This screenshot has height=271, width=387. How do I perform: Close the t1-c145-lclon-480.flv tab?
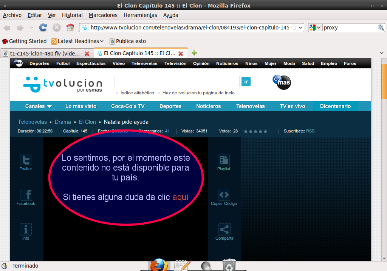(x=87, y=54)
